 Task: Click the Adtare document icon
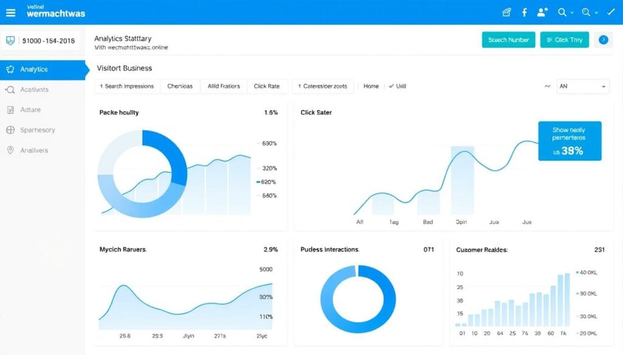[10, 110]
